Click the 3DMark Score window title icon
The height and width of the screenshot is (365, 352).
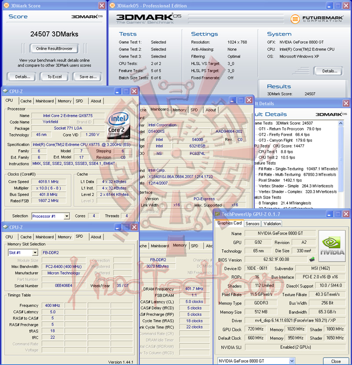(6, 6)
